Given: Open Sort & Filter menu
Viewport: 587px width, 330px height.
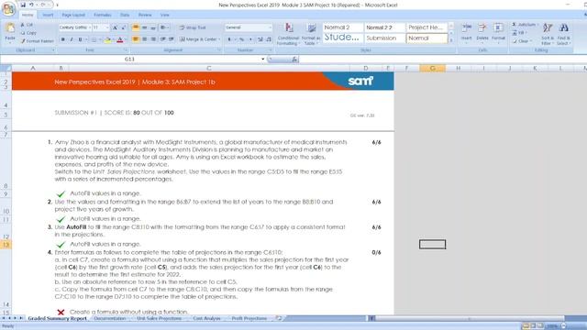Looking at the screenshot, I should click(548, 34).
